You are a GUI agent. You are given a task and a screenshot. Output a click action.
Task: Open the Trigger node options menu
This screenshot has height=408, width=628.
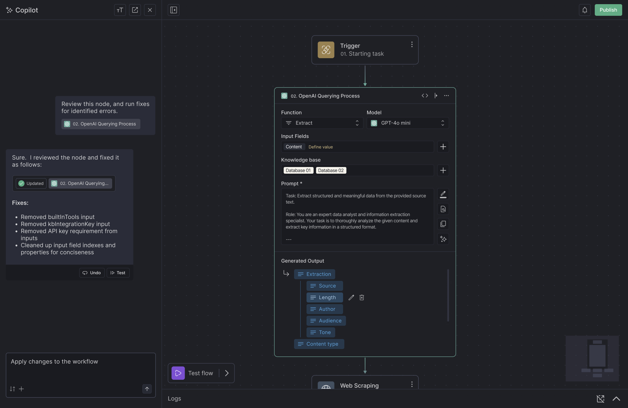point(412,44)
